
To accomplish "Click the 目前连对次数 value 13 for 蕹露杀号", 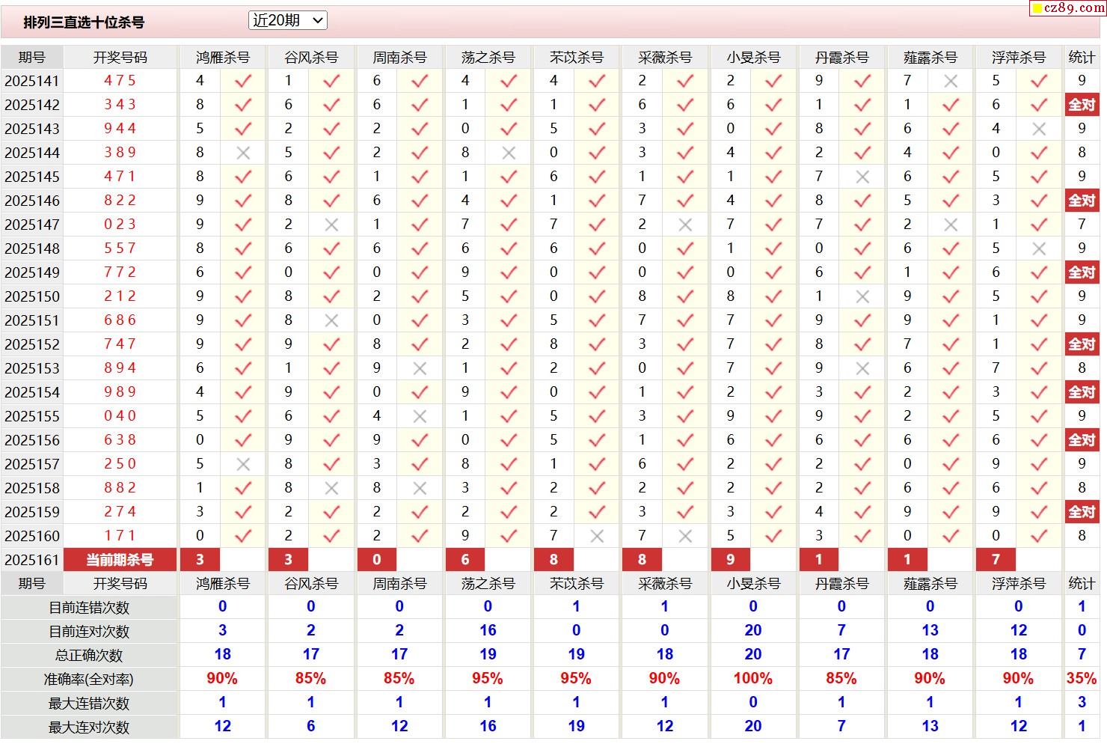I will pyautogui.click(x=930, y=631).
